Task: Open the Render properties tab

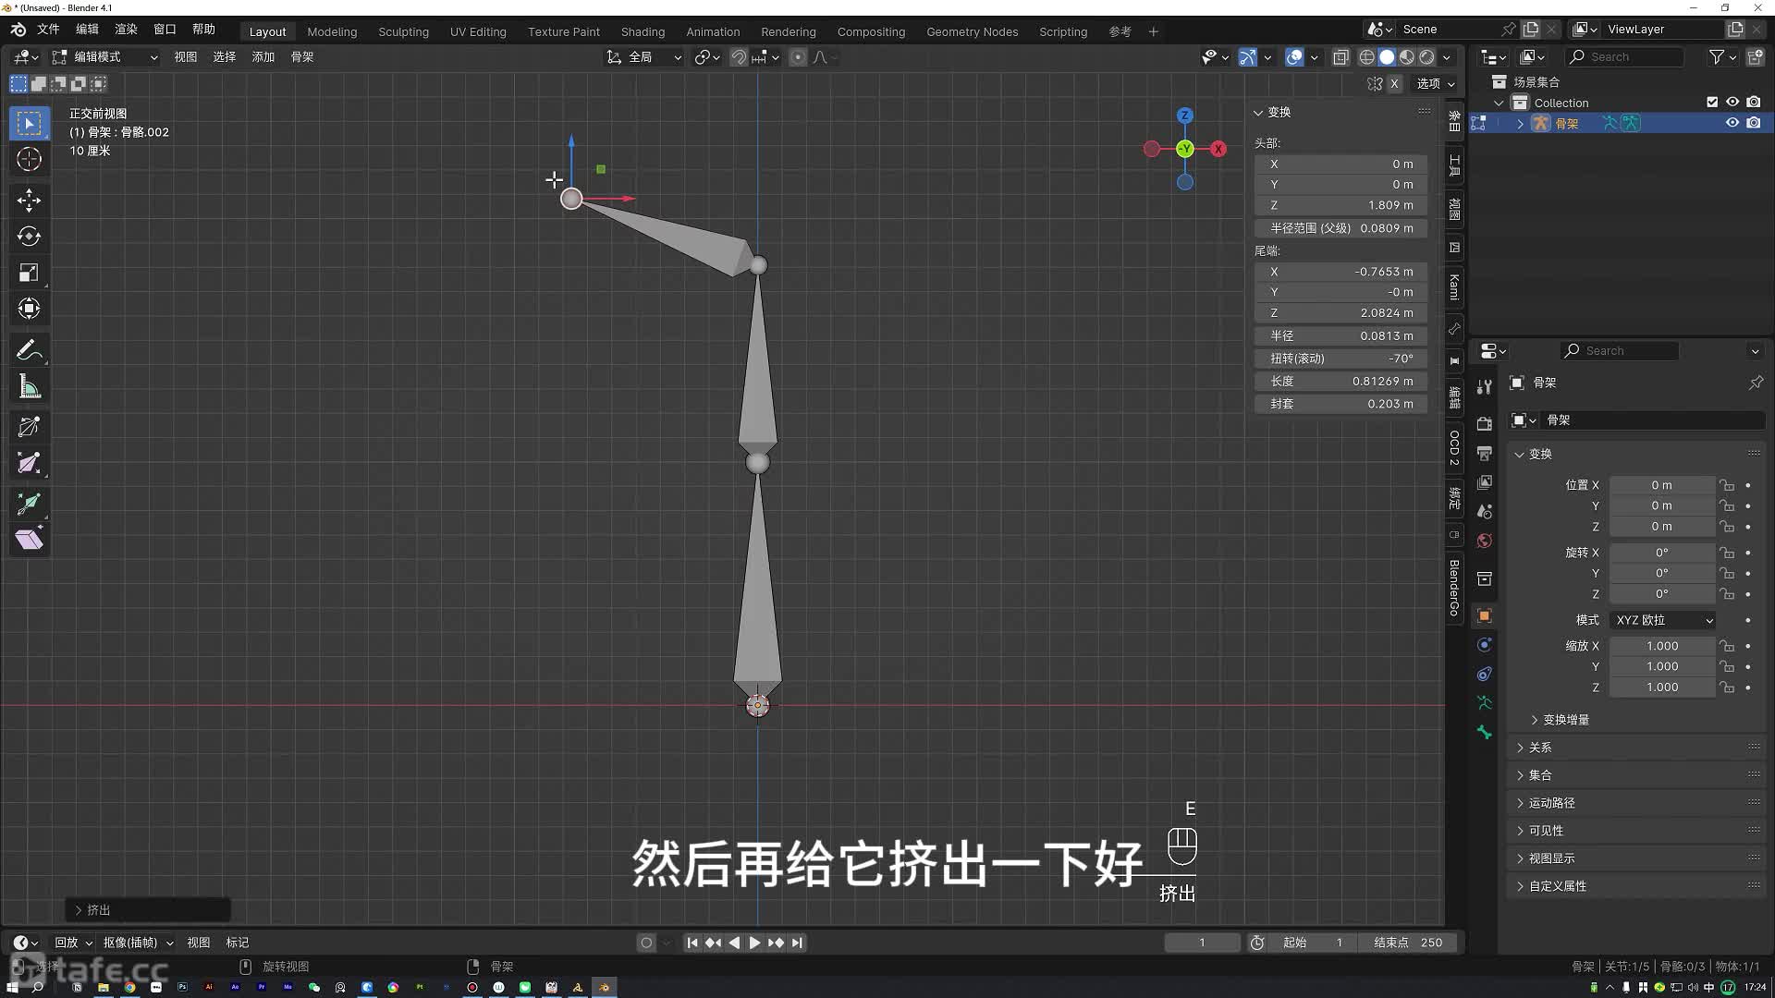Action: 1484,423
